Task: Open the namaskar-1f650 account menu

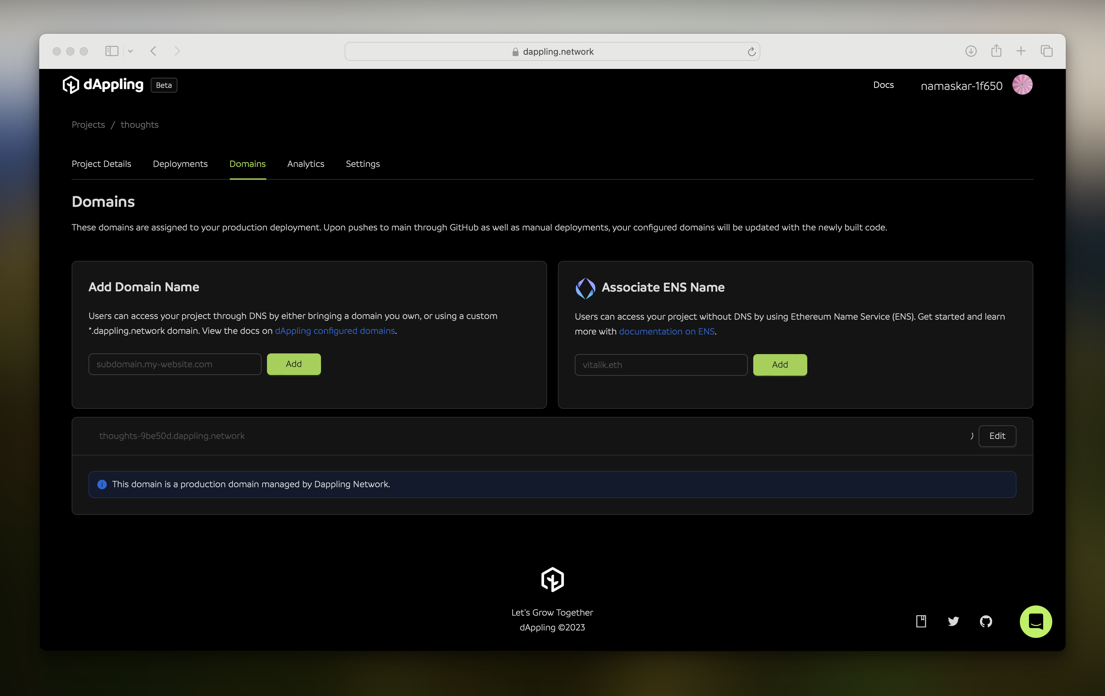Action: click(x=961, y=86)
